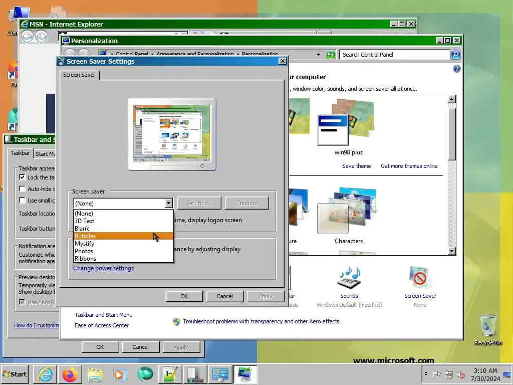513x385 pixels.
Task: Click the Search Control Panel field
Action: coord(394,55)
